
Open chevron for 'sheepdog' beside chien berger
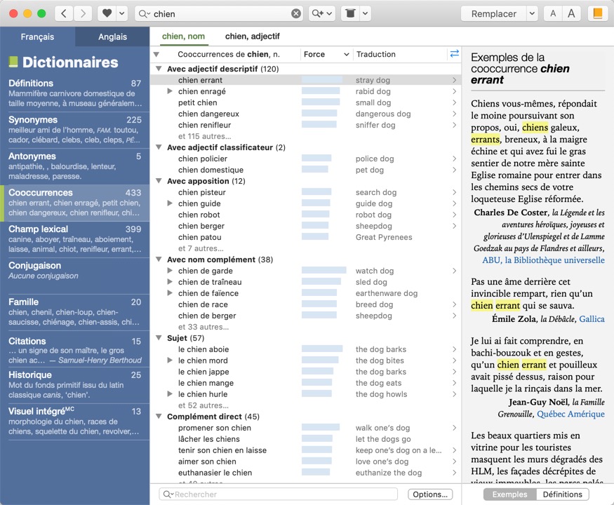tap(454, 226)
